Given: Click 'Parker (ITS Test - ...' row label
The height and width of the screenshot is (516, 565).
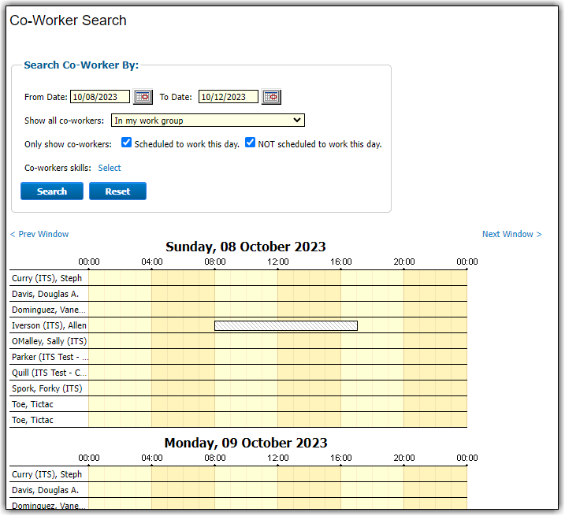Looking at the screenshot, I should pyautogui.click(x=50, y=357).
